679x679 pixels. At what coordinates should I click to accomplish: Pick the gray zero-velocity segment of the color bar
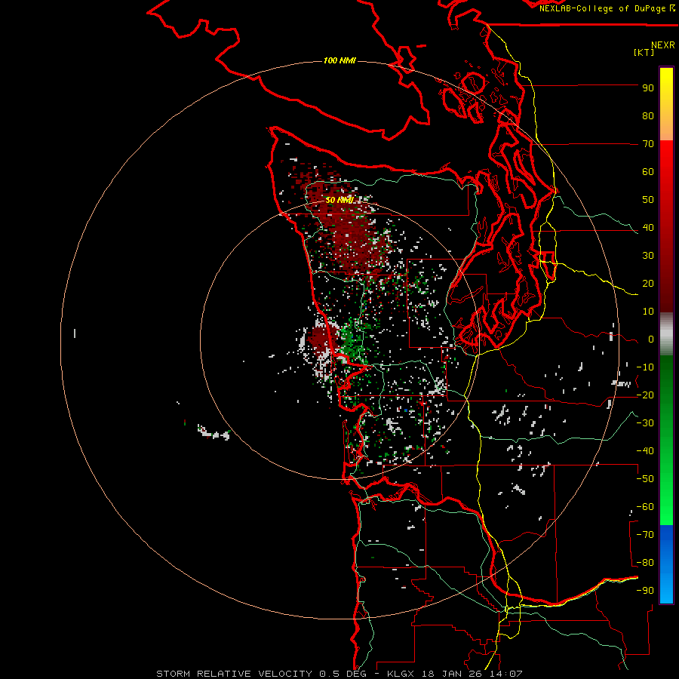[x=666, y=334]
